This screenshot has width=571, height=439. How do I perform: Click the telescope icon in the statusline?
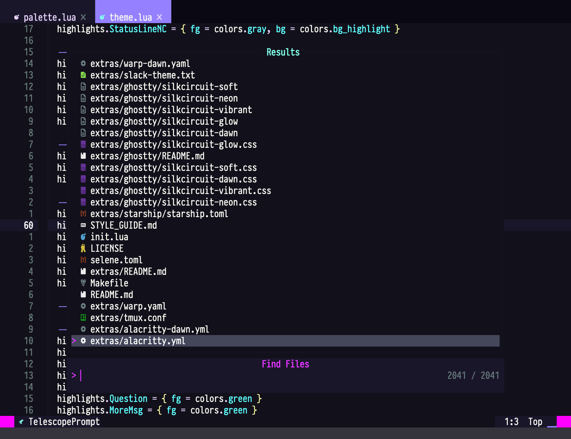[21, 422]
